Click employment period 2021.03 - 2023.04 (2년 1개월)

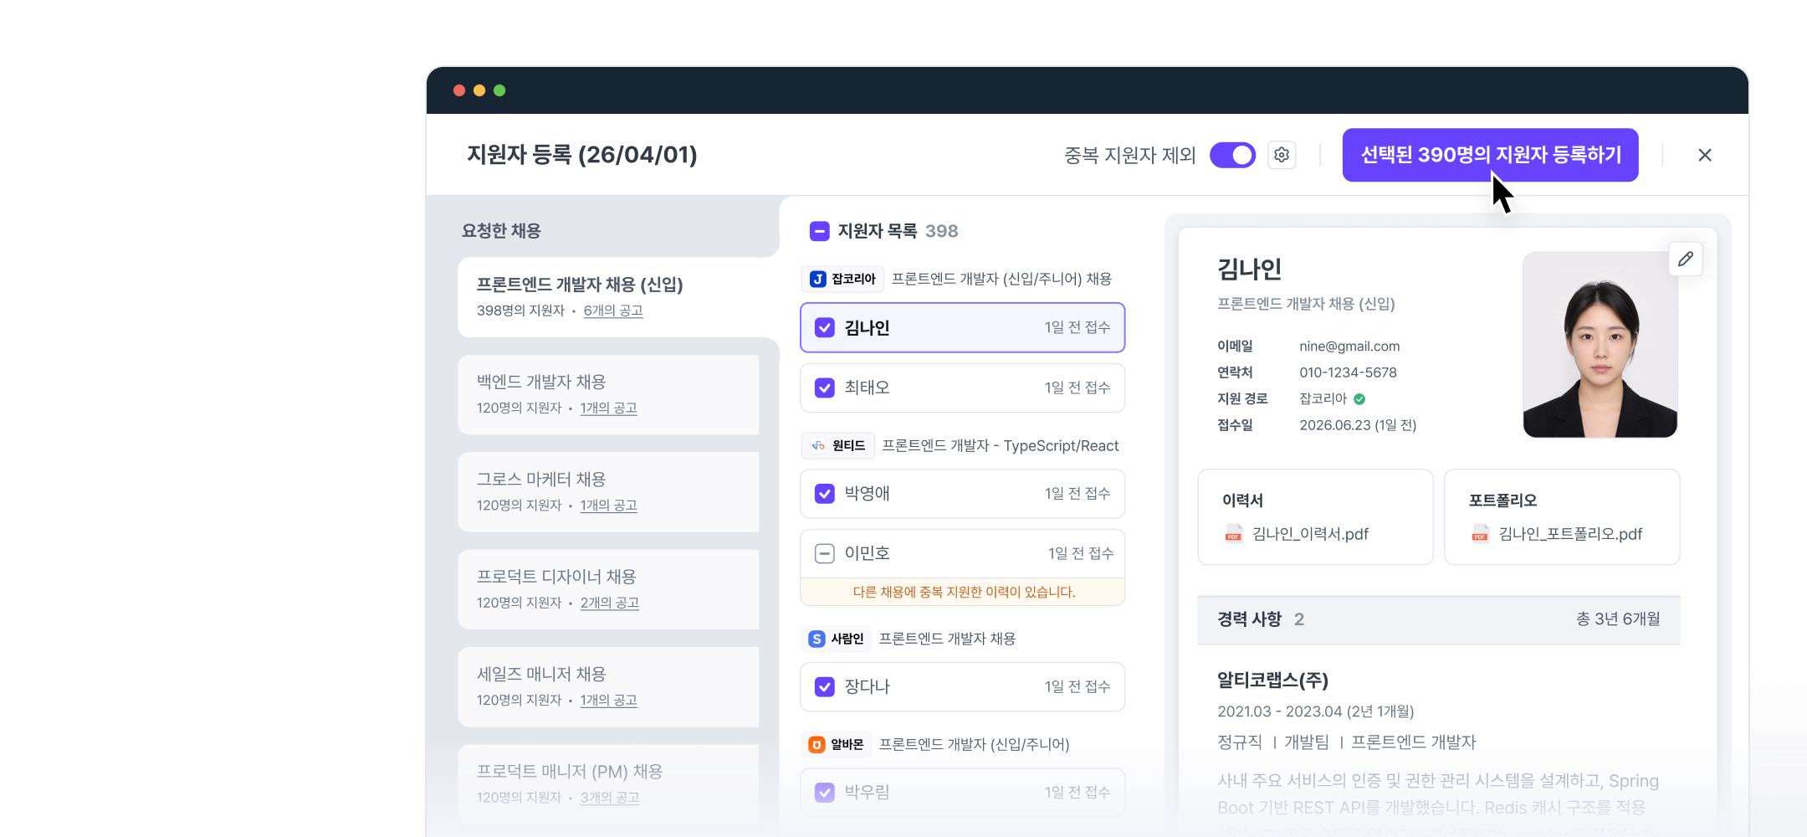1315,711
